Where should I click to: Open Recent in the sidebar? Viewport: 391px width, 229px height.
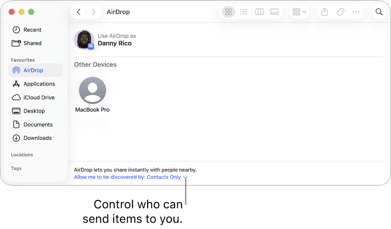(35, 30)
